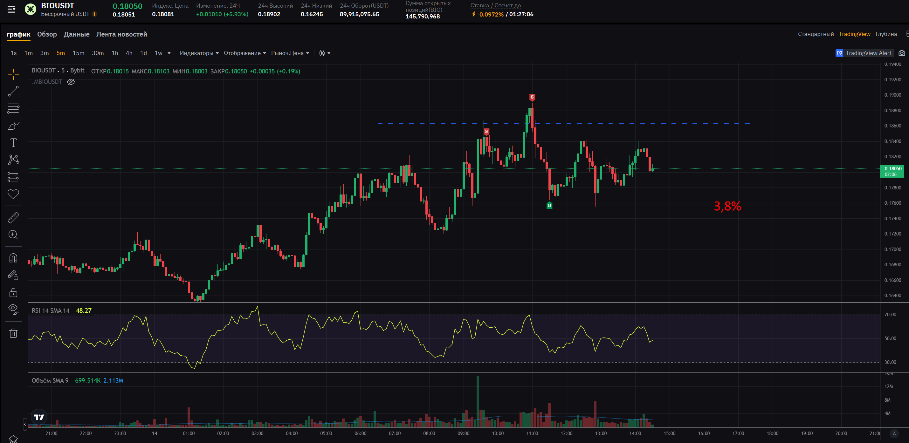
Task: Activate the ruler measure tool
Action: pos(13,218)
